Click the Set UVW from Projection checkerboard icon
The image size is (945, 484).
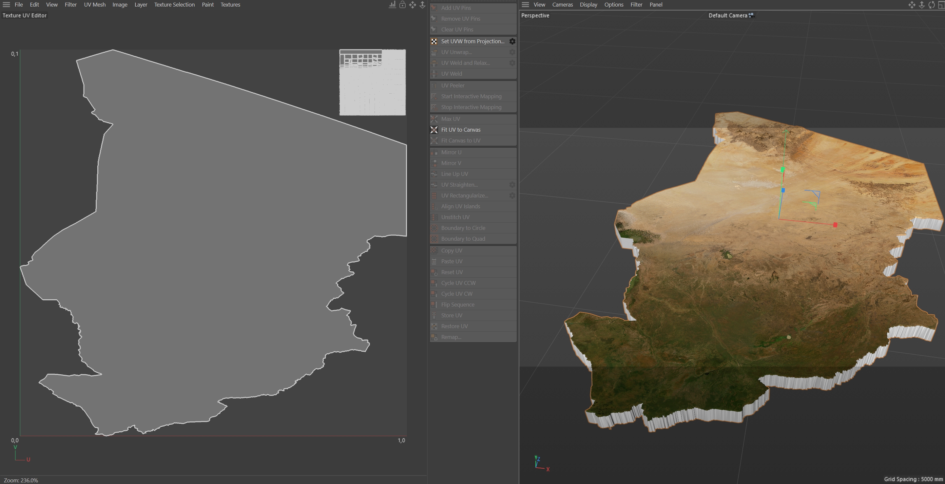(434, 42)
